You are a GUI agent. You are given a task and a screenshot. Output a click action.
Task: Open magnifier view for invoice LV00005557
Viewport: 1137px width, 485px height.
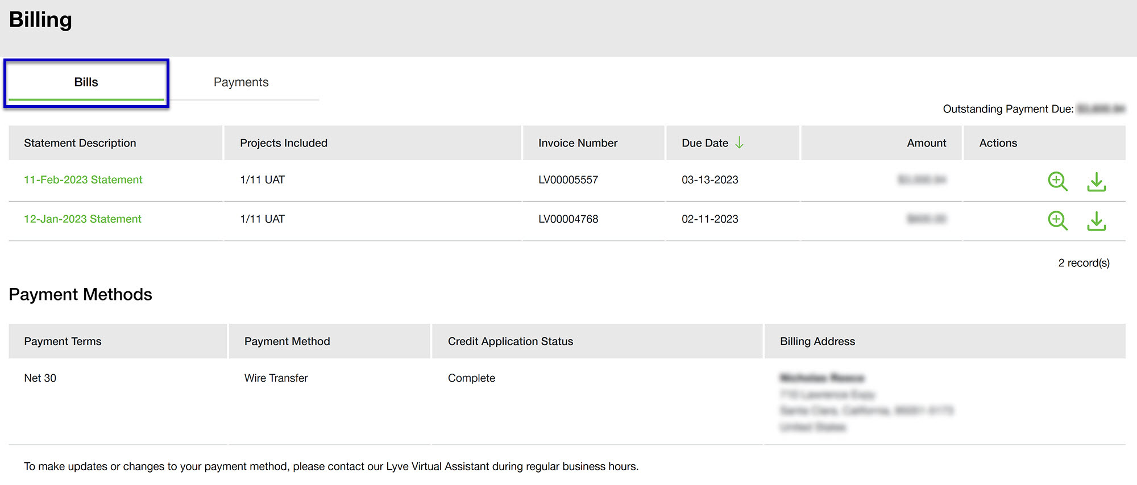point(1057,181)
